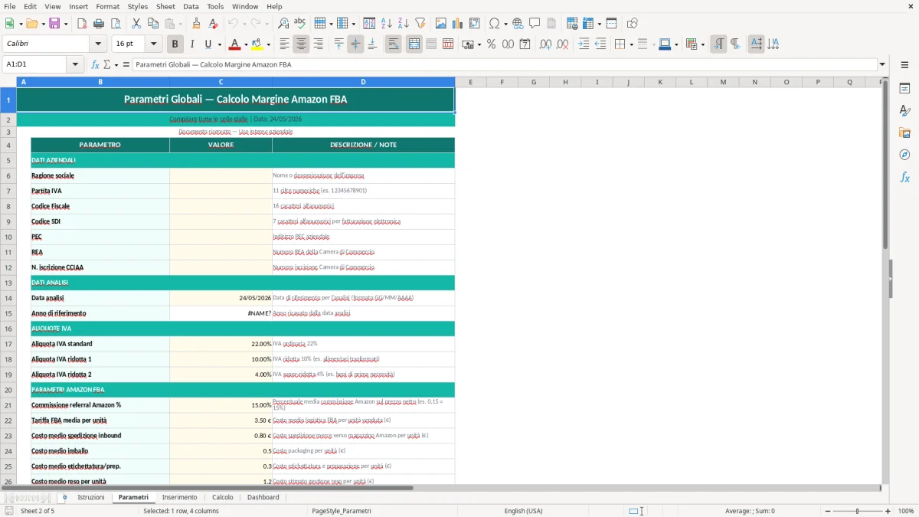Click the formula input line
The height and width of the screenshot is (517, 919).
pyautogui.click(x=505, y=64)
